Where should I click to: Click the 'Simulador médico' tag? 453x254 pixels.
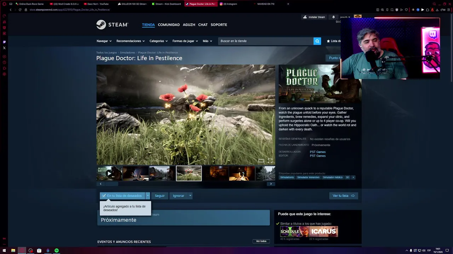click(333, 177)
